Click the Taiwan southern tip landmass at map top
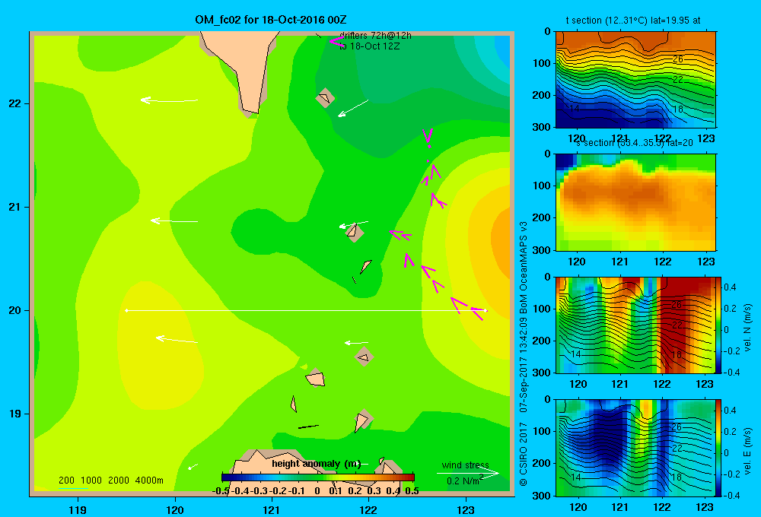 [x=243, y=68]
